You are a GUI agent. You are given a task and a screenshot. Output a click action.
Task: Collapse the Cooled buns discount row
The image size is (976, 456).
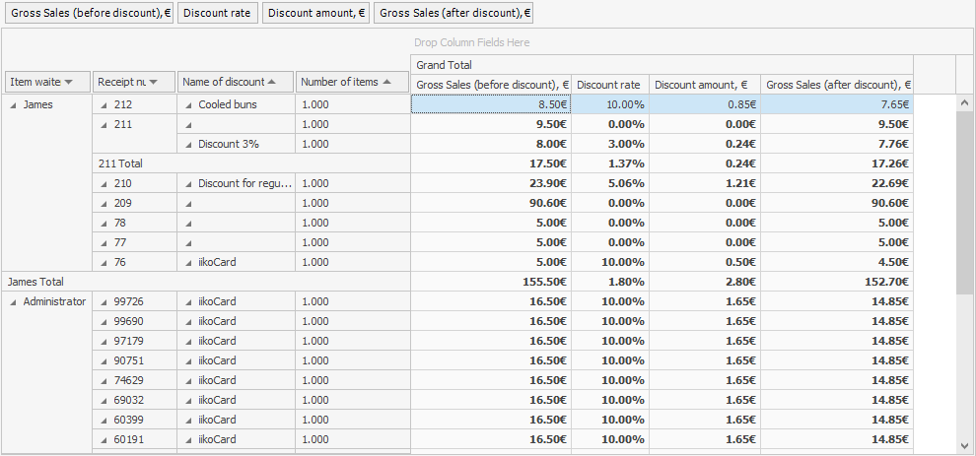coord(187,104)
